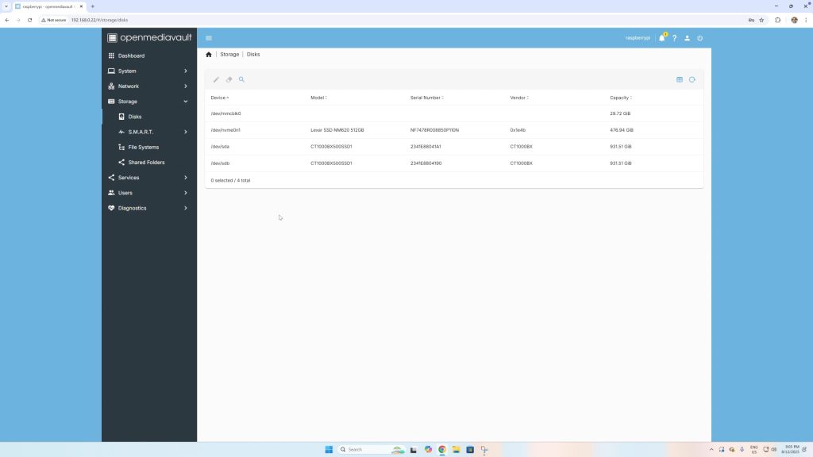The height and width of the screenshot is (457, 813).
Task: Open the notifications bell in the header
Action: (x=662, y=37)
